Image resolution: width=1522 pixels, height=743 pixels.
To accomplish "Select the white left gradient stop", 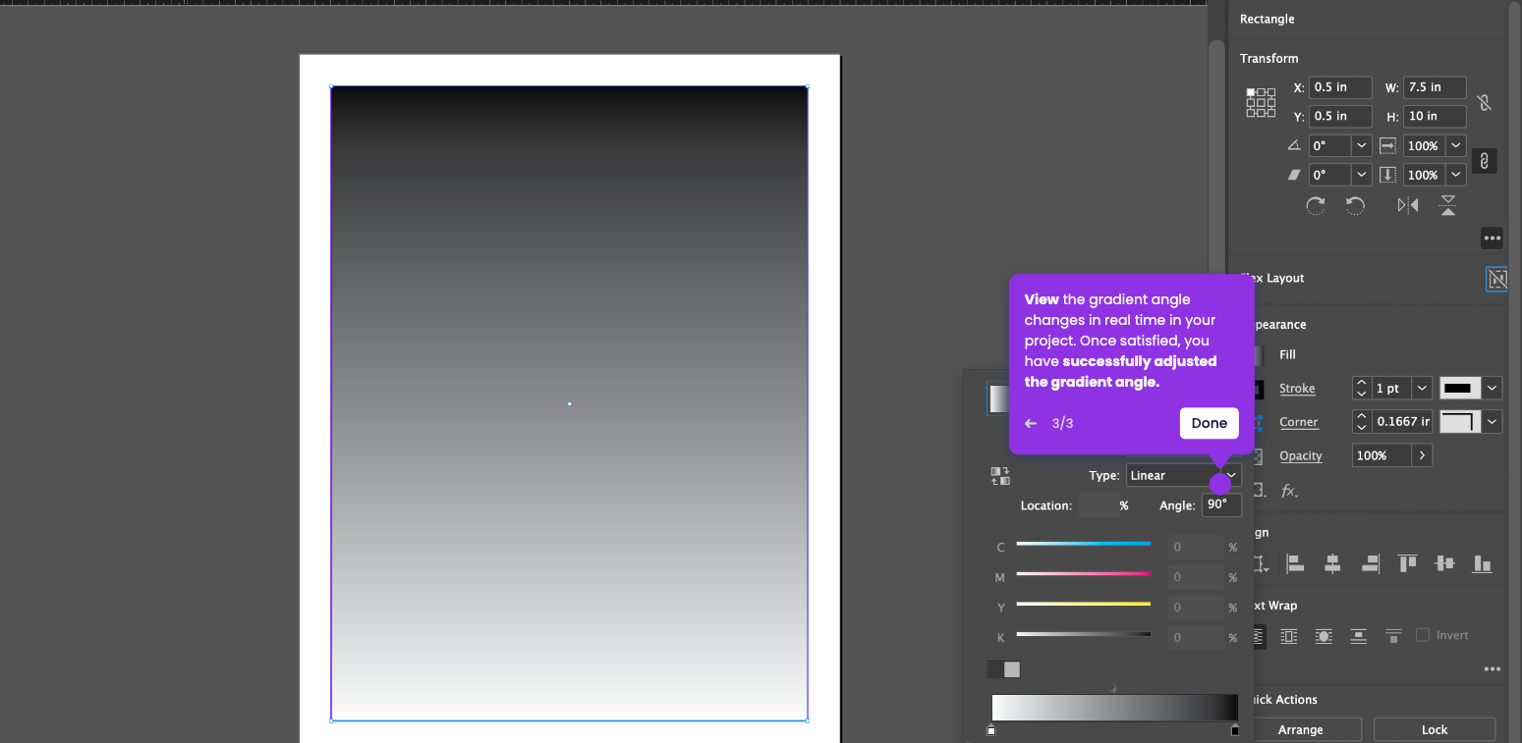I will tap(991, 730).
